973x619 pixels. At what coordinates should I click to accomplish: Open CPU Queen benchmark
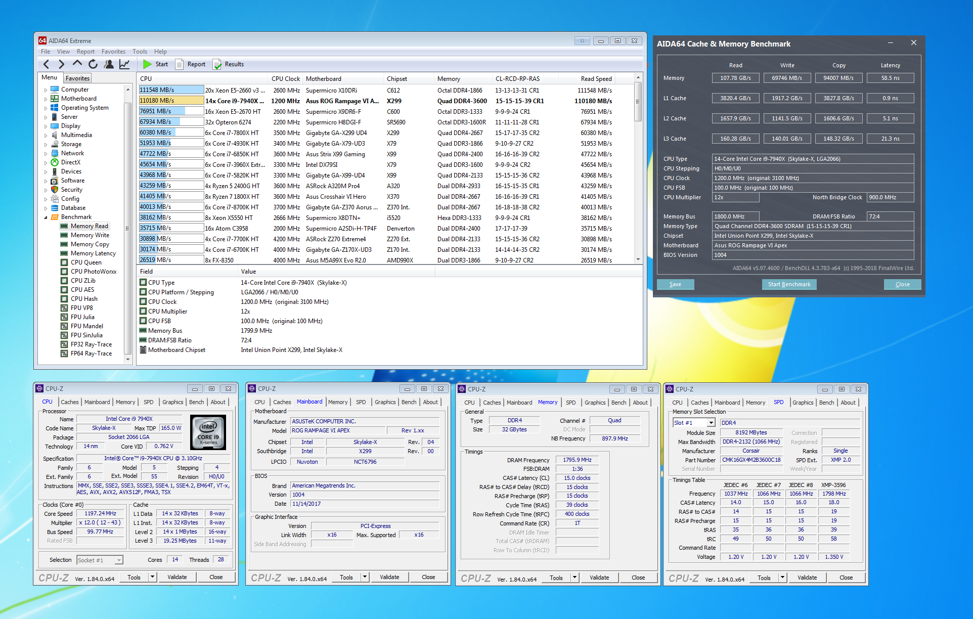pyautogui.click(x=86, y=262)
